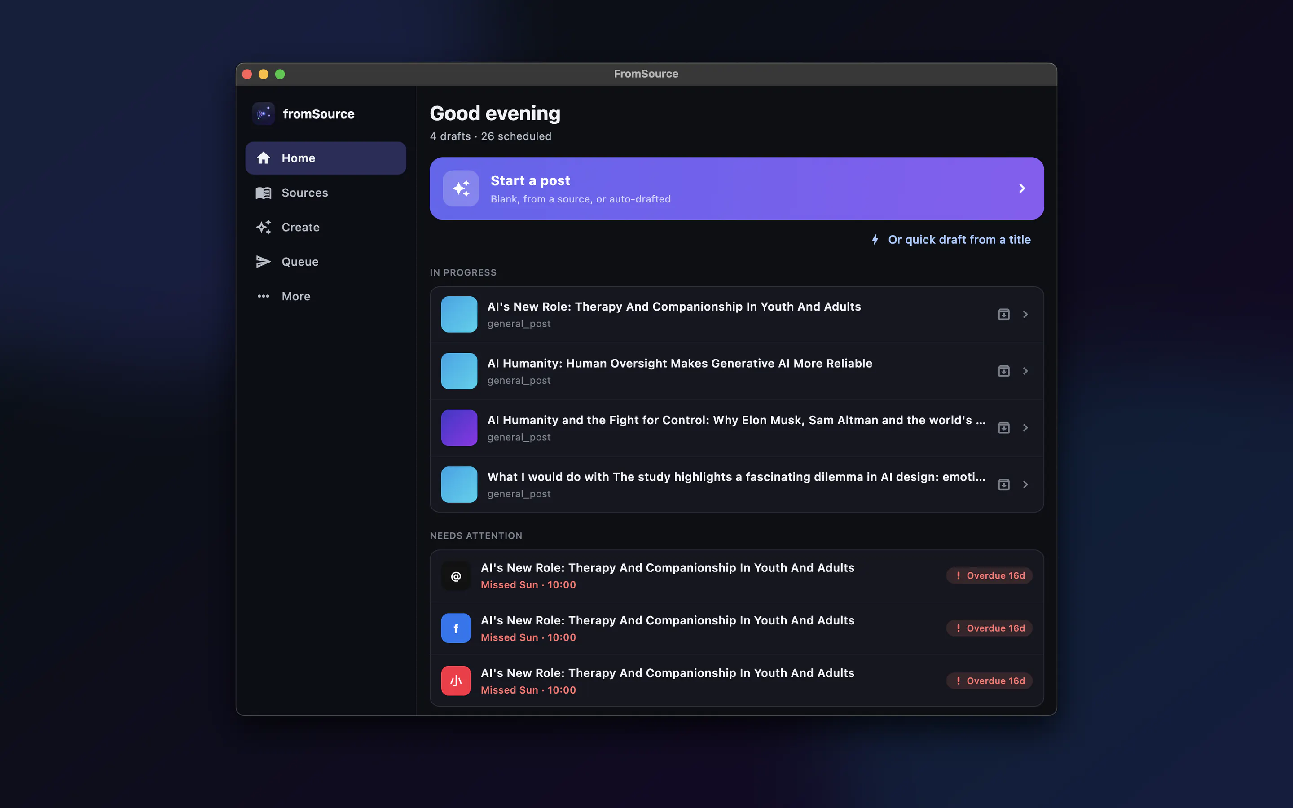Click the red Xiaohongshu icon in Needs Attention
1293x808 pixels.
456,681
